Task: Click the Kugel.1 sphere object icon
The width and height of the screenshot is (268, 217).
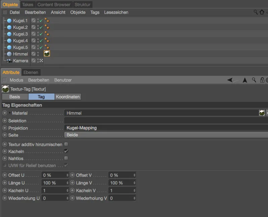Action: pos(9,21)
